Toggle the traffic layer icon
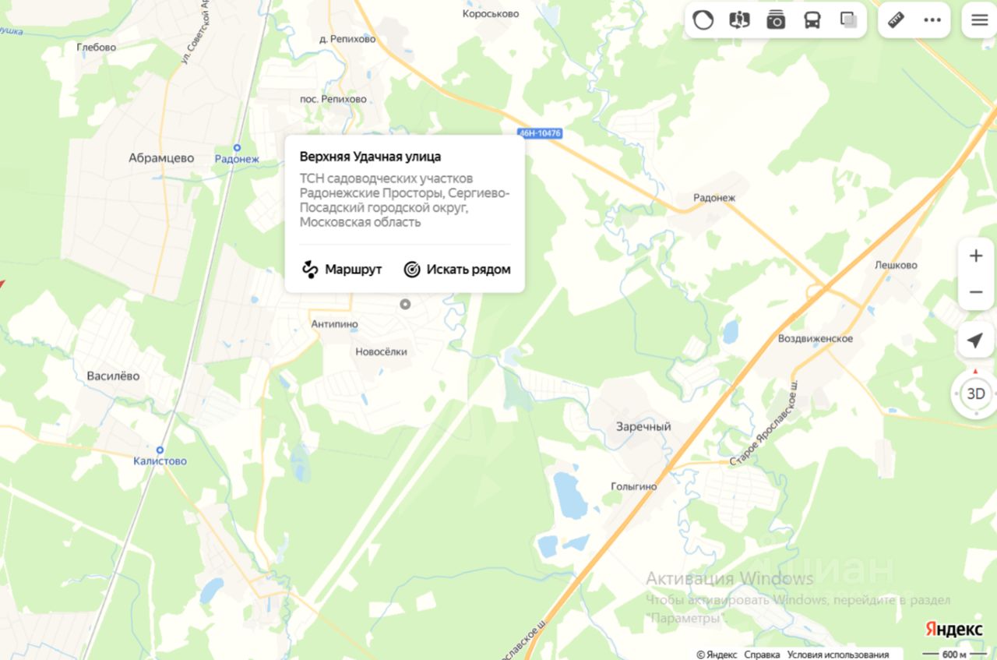Image resolution: width=997 pixels, height=660 pixels. tap(703, 20)
